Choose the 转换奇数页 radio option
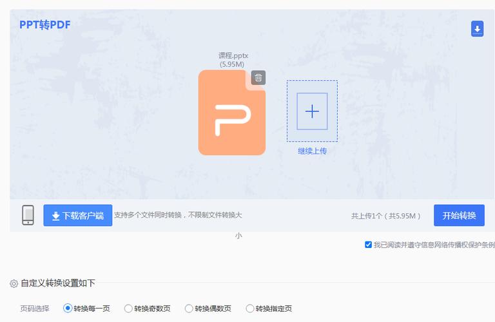The height and width of the screenshot is (322, 495). [128, 308]
